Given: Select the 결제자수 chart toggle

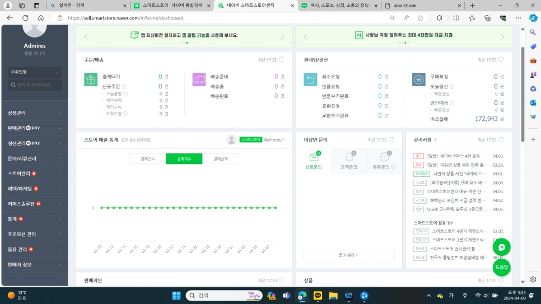Looking at the screenshot, I should (x=184, y=159).
